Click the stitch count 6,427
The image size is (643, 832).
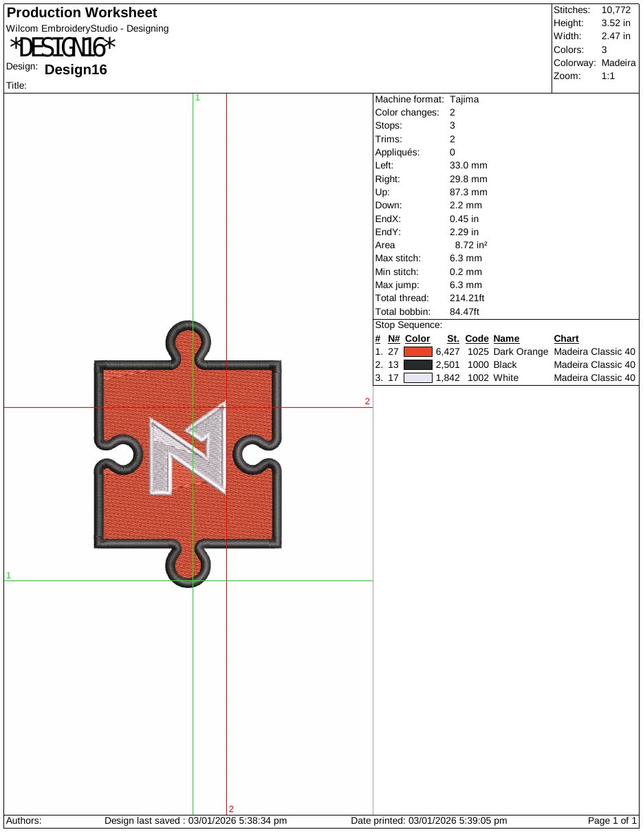(447, 351)
